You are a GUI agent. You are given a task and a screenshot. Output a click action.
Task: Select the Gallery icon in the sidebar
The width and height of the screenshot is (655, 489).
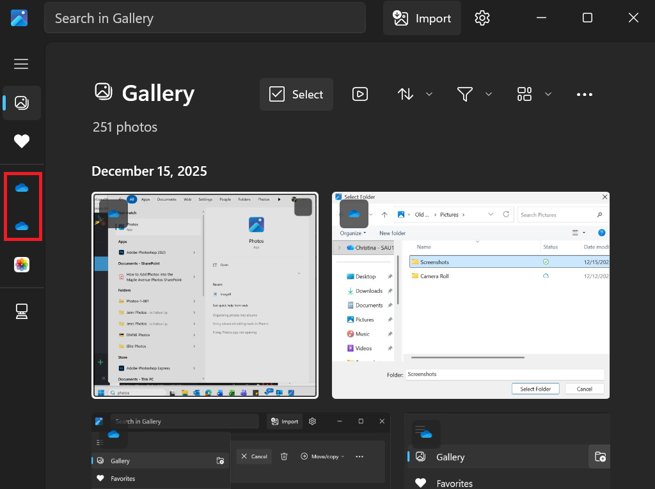[22, 103]
